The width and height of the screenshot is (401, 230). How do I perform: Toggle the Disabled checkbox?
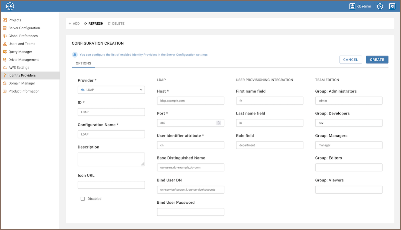(x=83, y=199)
